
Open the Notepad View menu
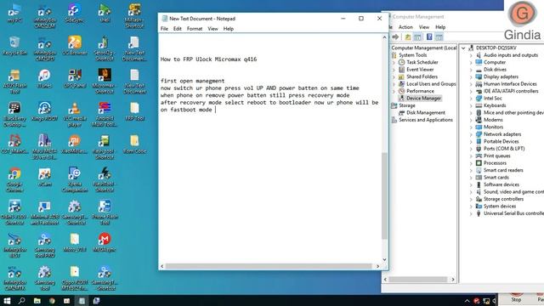coord(212,29)
